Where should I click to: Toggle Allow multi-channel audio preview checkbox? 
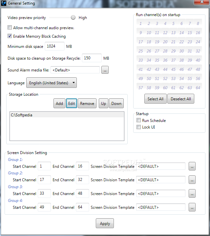10,28
